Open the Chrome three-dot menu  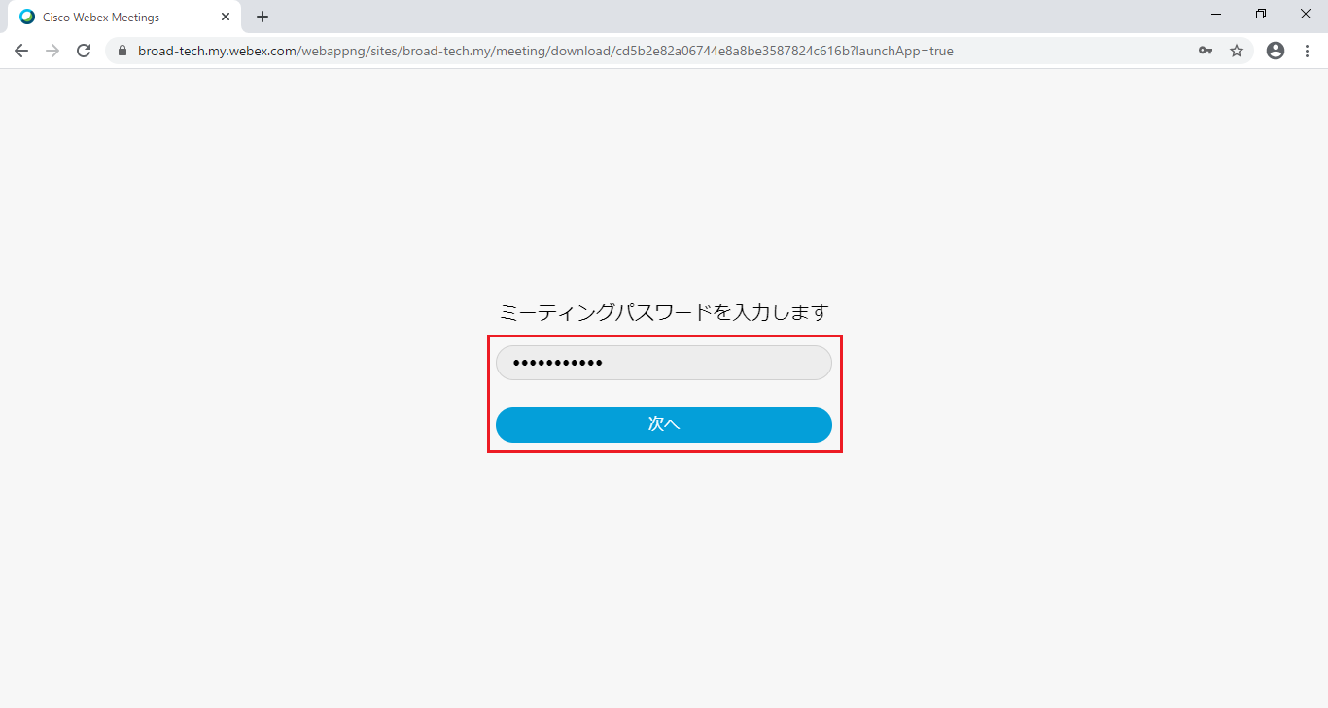[x=1307, y=51]
